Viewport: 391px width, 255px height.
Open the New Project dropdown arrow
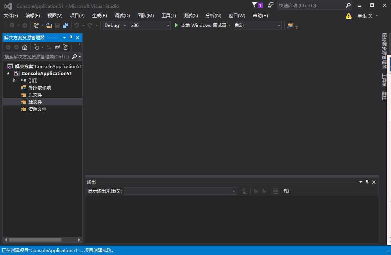coord(43,25)
